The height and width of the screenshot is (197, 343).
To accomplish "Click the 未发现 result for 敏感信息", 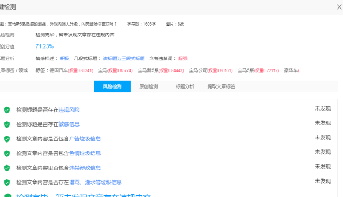I will tap(323, 123).
